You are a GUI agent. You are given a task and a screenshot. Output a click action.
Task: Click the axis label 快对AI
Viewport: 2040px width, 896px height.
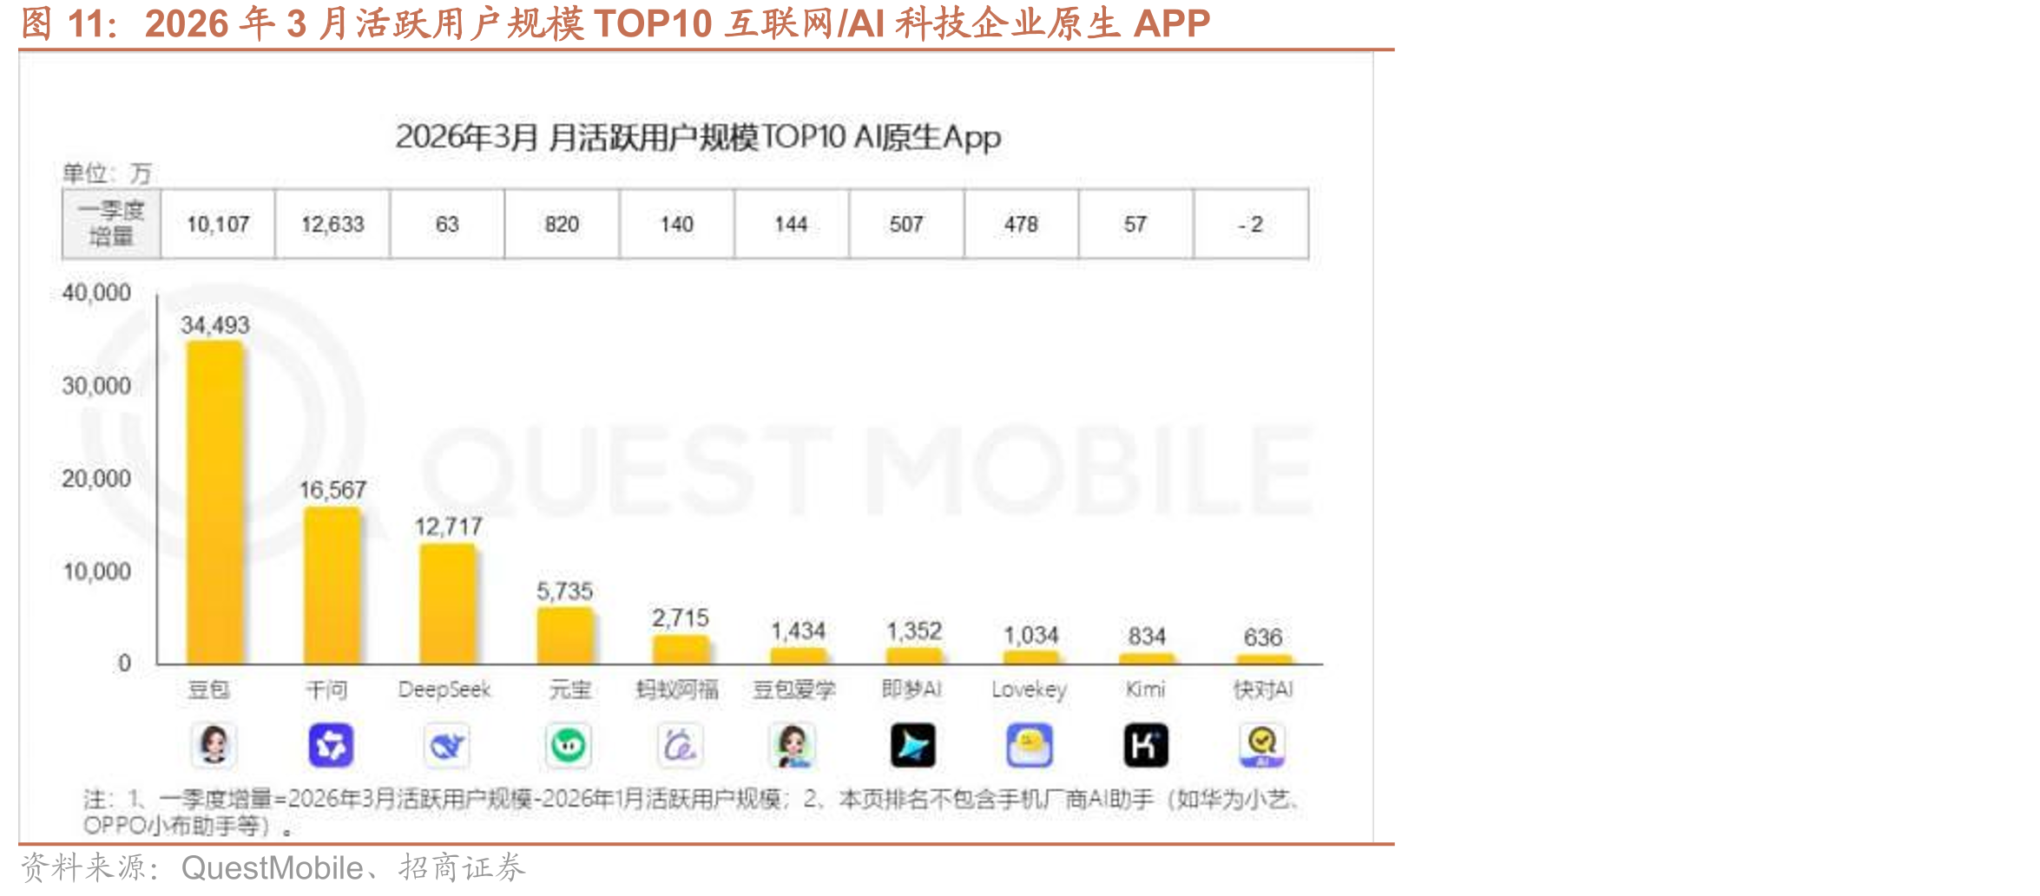tap(1263, 690)
